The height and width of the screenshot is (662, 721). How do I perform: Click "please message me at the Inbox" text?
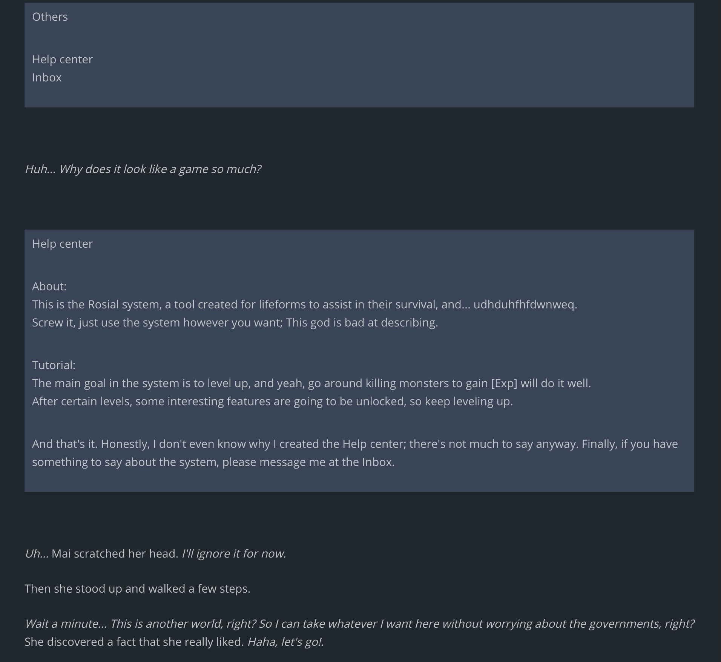[308, 462]
